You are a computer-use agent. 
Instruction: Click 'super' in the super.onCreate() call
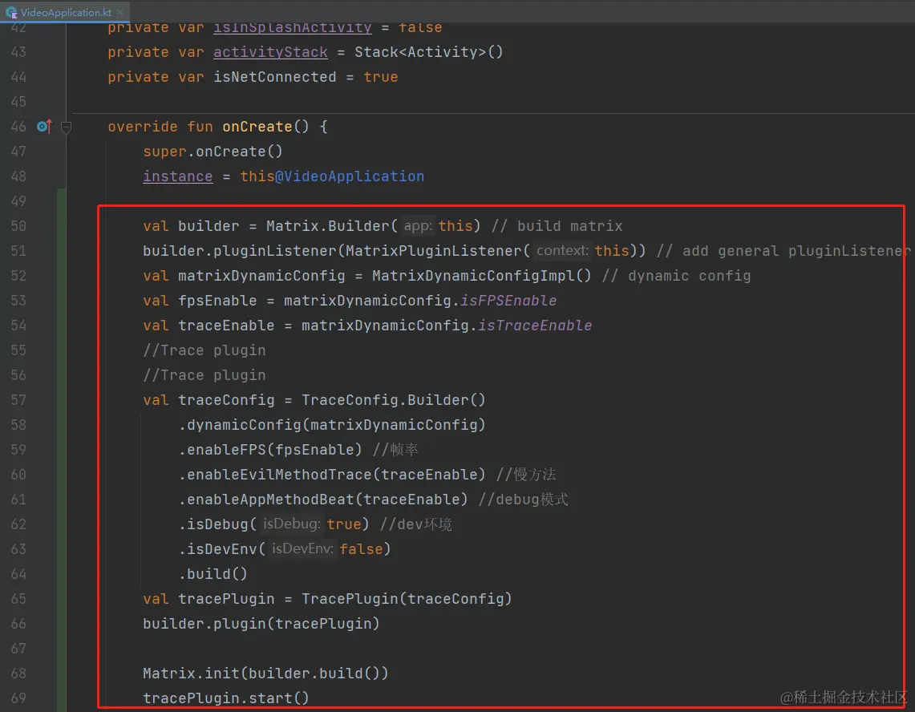tap(164, 152)
